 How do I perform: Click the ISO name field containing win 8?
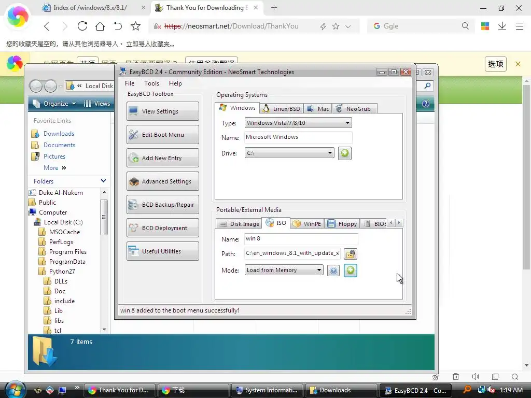301,239
